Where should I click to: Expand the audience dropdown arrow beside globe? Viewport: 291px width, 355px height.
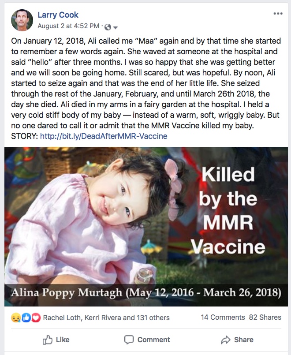click(116, 28)
